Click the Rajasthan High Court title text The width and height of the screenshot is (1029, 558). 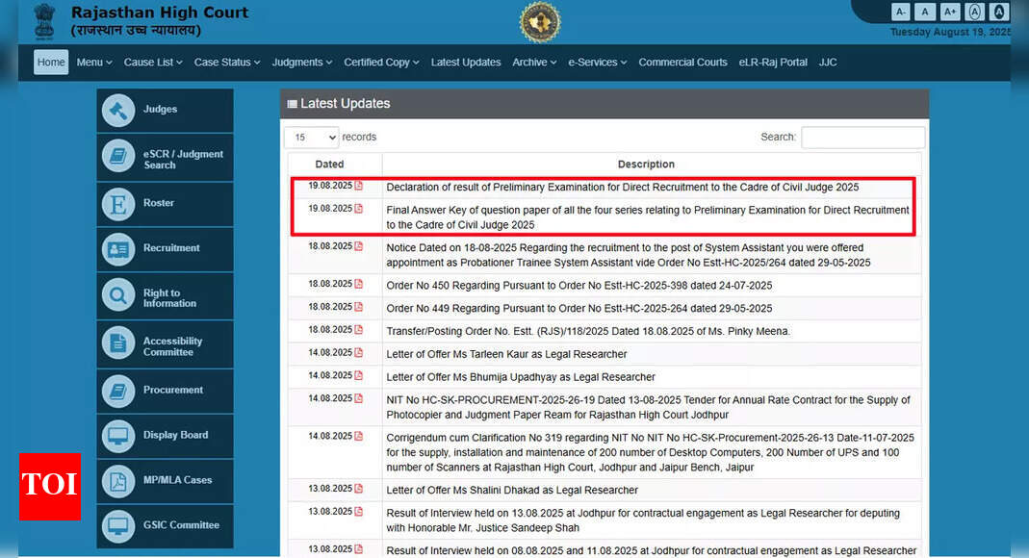pyautogui.click(x=160, y=13)
